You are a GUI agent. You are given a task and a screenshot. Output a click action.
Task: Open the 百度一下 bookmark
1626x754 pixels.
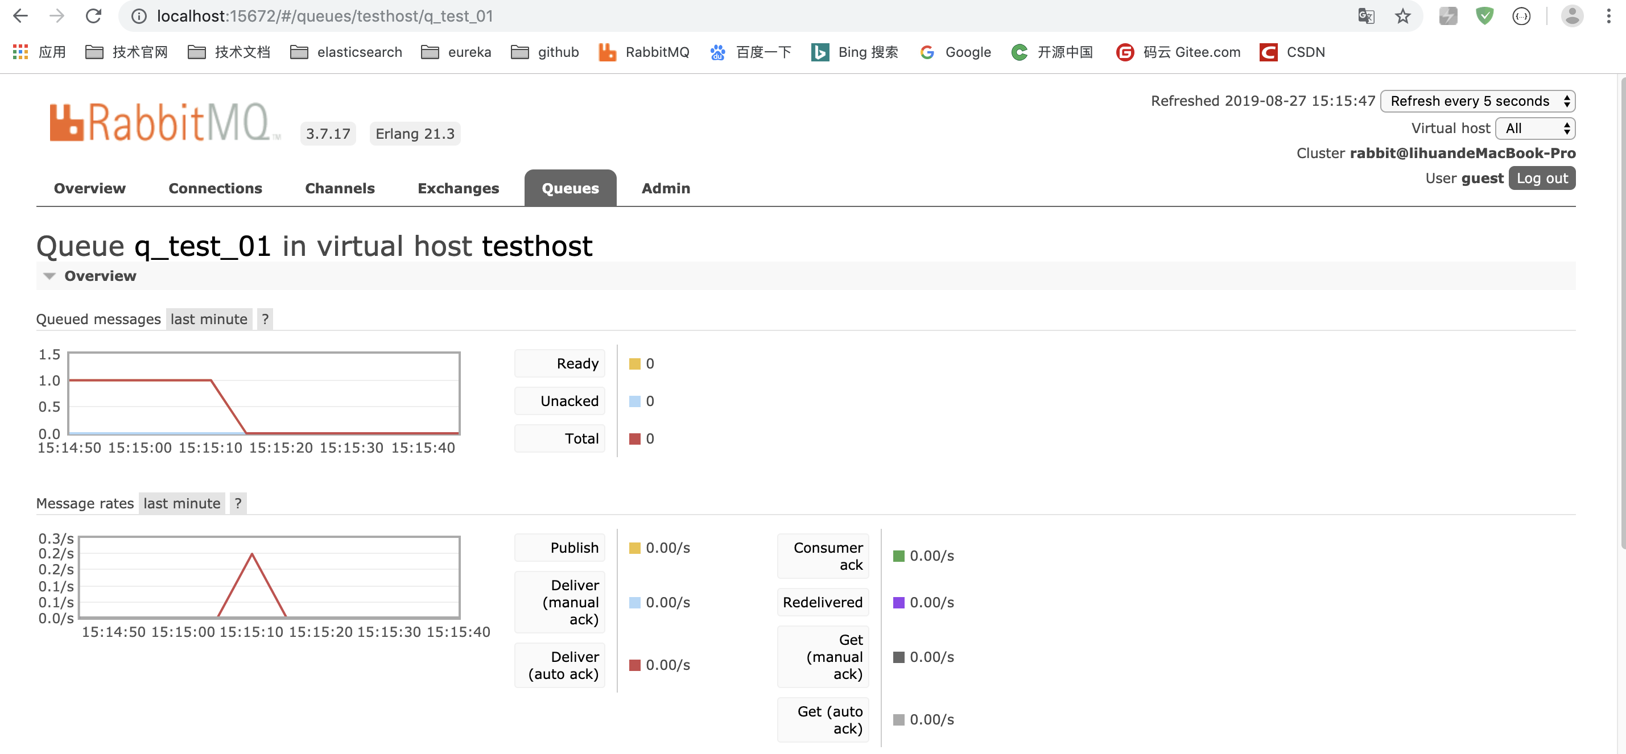[750, 52]
